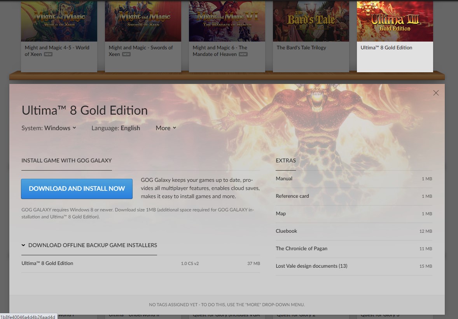
Task: Download The Chronicle of Pagan extra
Action: [x=354, y=249]
